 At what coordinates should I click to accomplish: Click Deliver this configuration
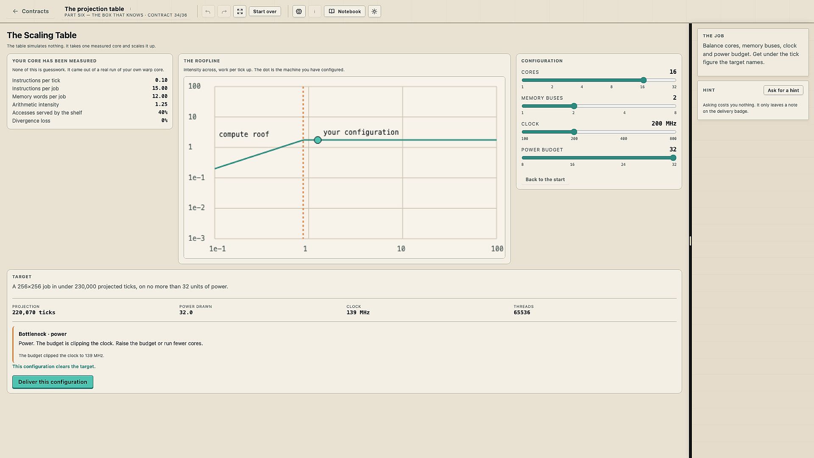pos(53,382)
